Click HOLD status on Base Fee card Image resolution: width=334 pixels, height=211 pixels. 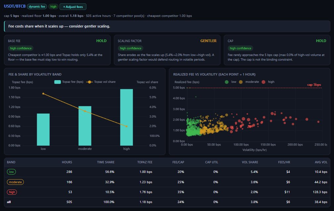pos(101,41)
